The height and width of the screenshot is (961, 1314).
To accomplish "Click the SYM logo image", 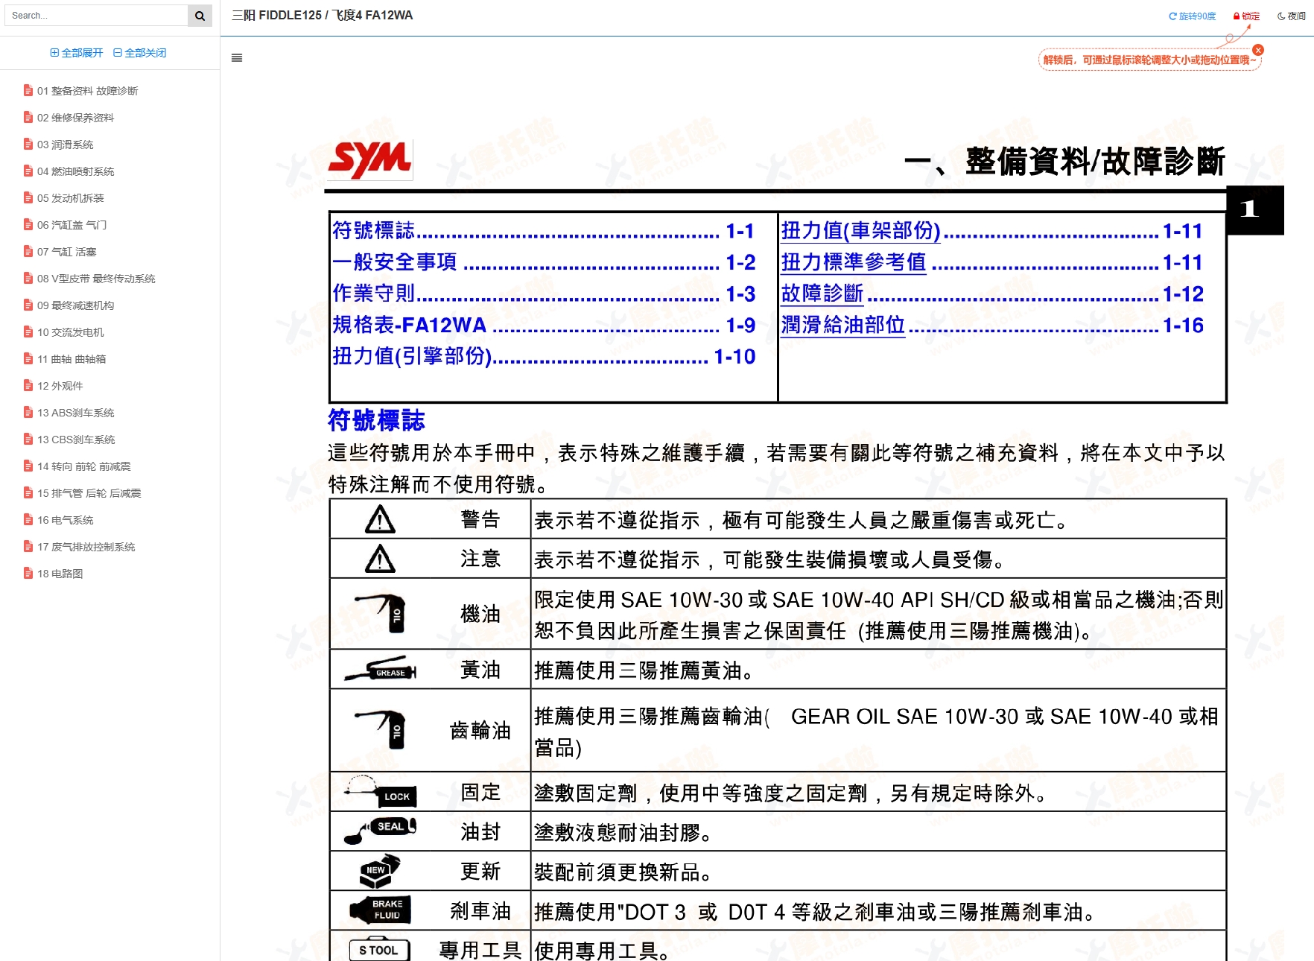I will [370, 160].
